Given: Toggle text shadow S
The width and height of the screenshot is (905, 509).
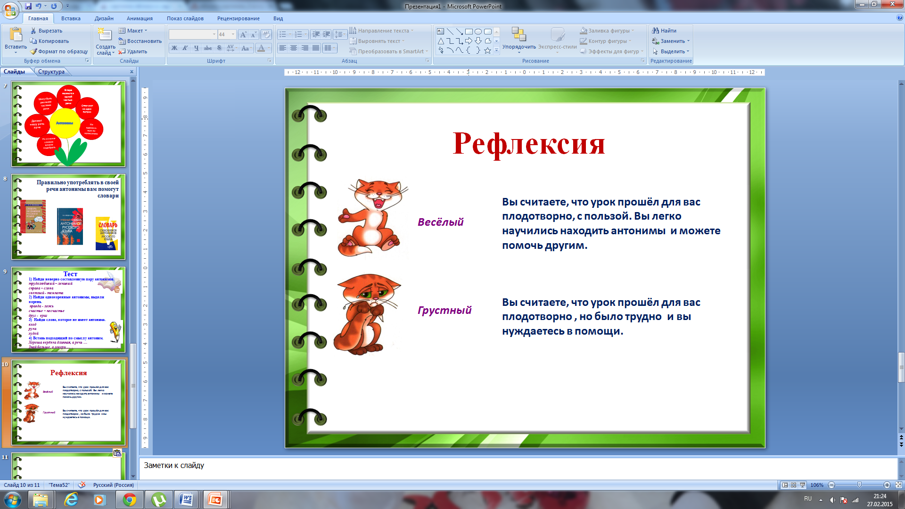Looking at the screenshot, I should (x=219, y=48).
